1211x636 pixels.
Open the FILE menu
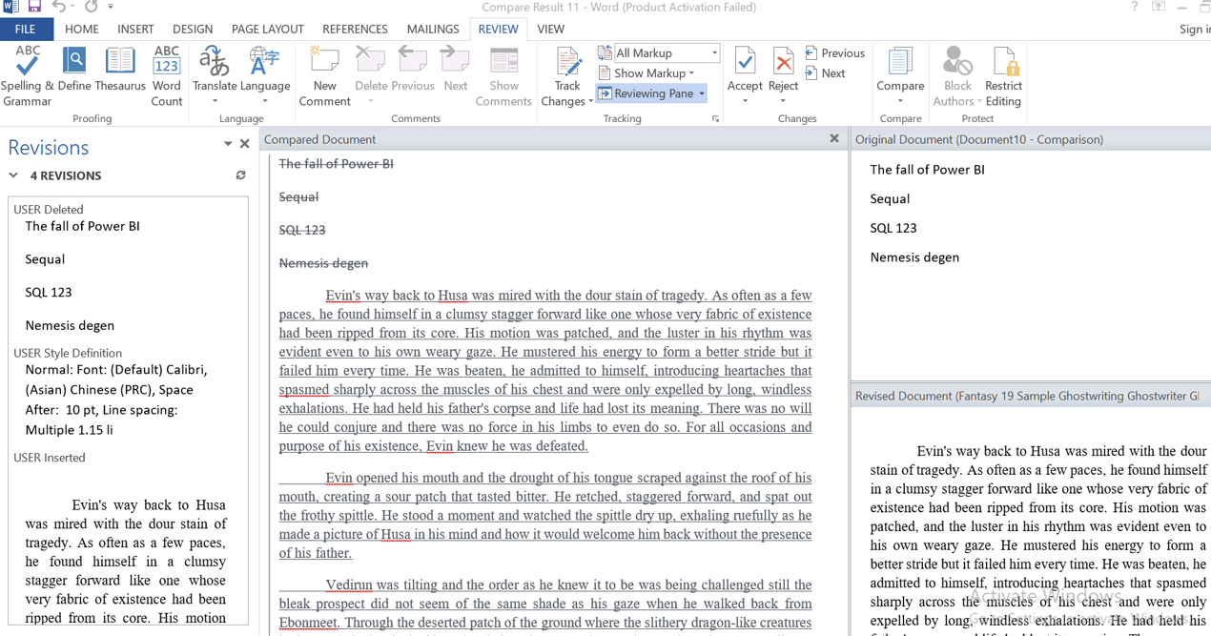pos(25,29)
